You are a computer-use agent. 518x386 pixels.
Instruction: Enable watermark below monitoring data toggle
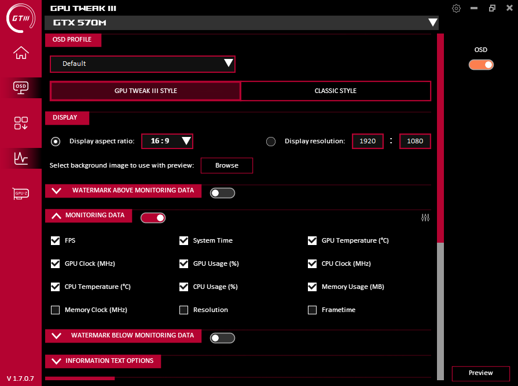click(222, 338)
